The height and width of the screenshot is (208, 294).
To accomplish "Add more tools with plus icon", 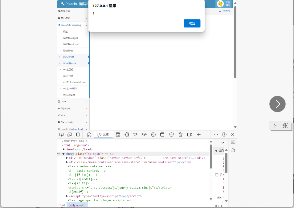I will click(x=198, y=134).
